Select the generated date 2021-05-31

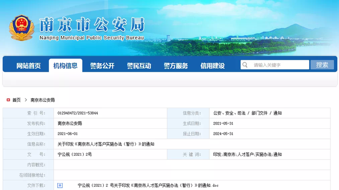tap(223, 123)
